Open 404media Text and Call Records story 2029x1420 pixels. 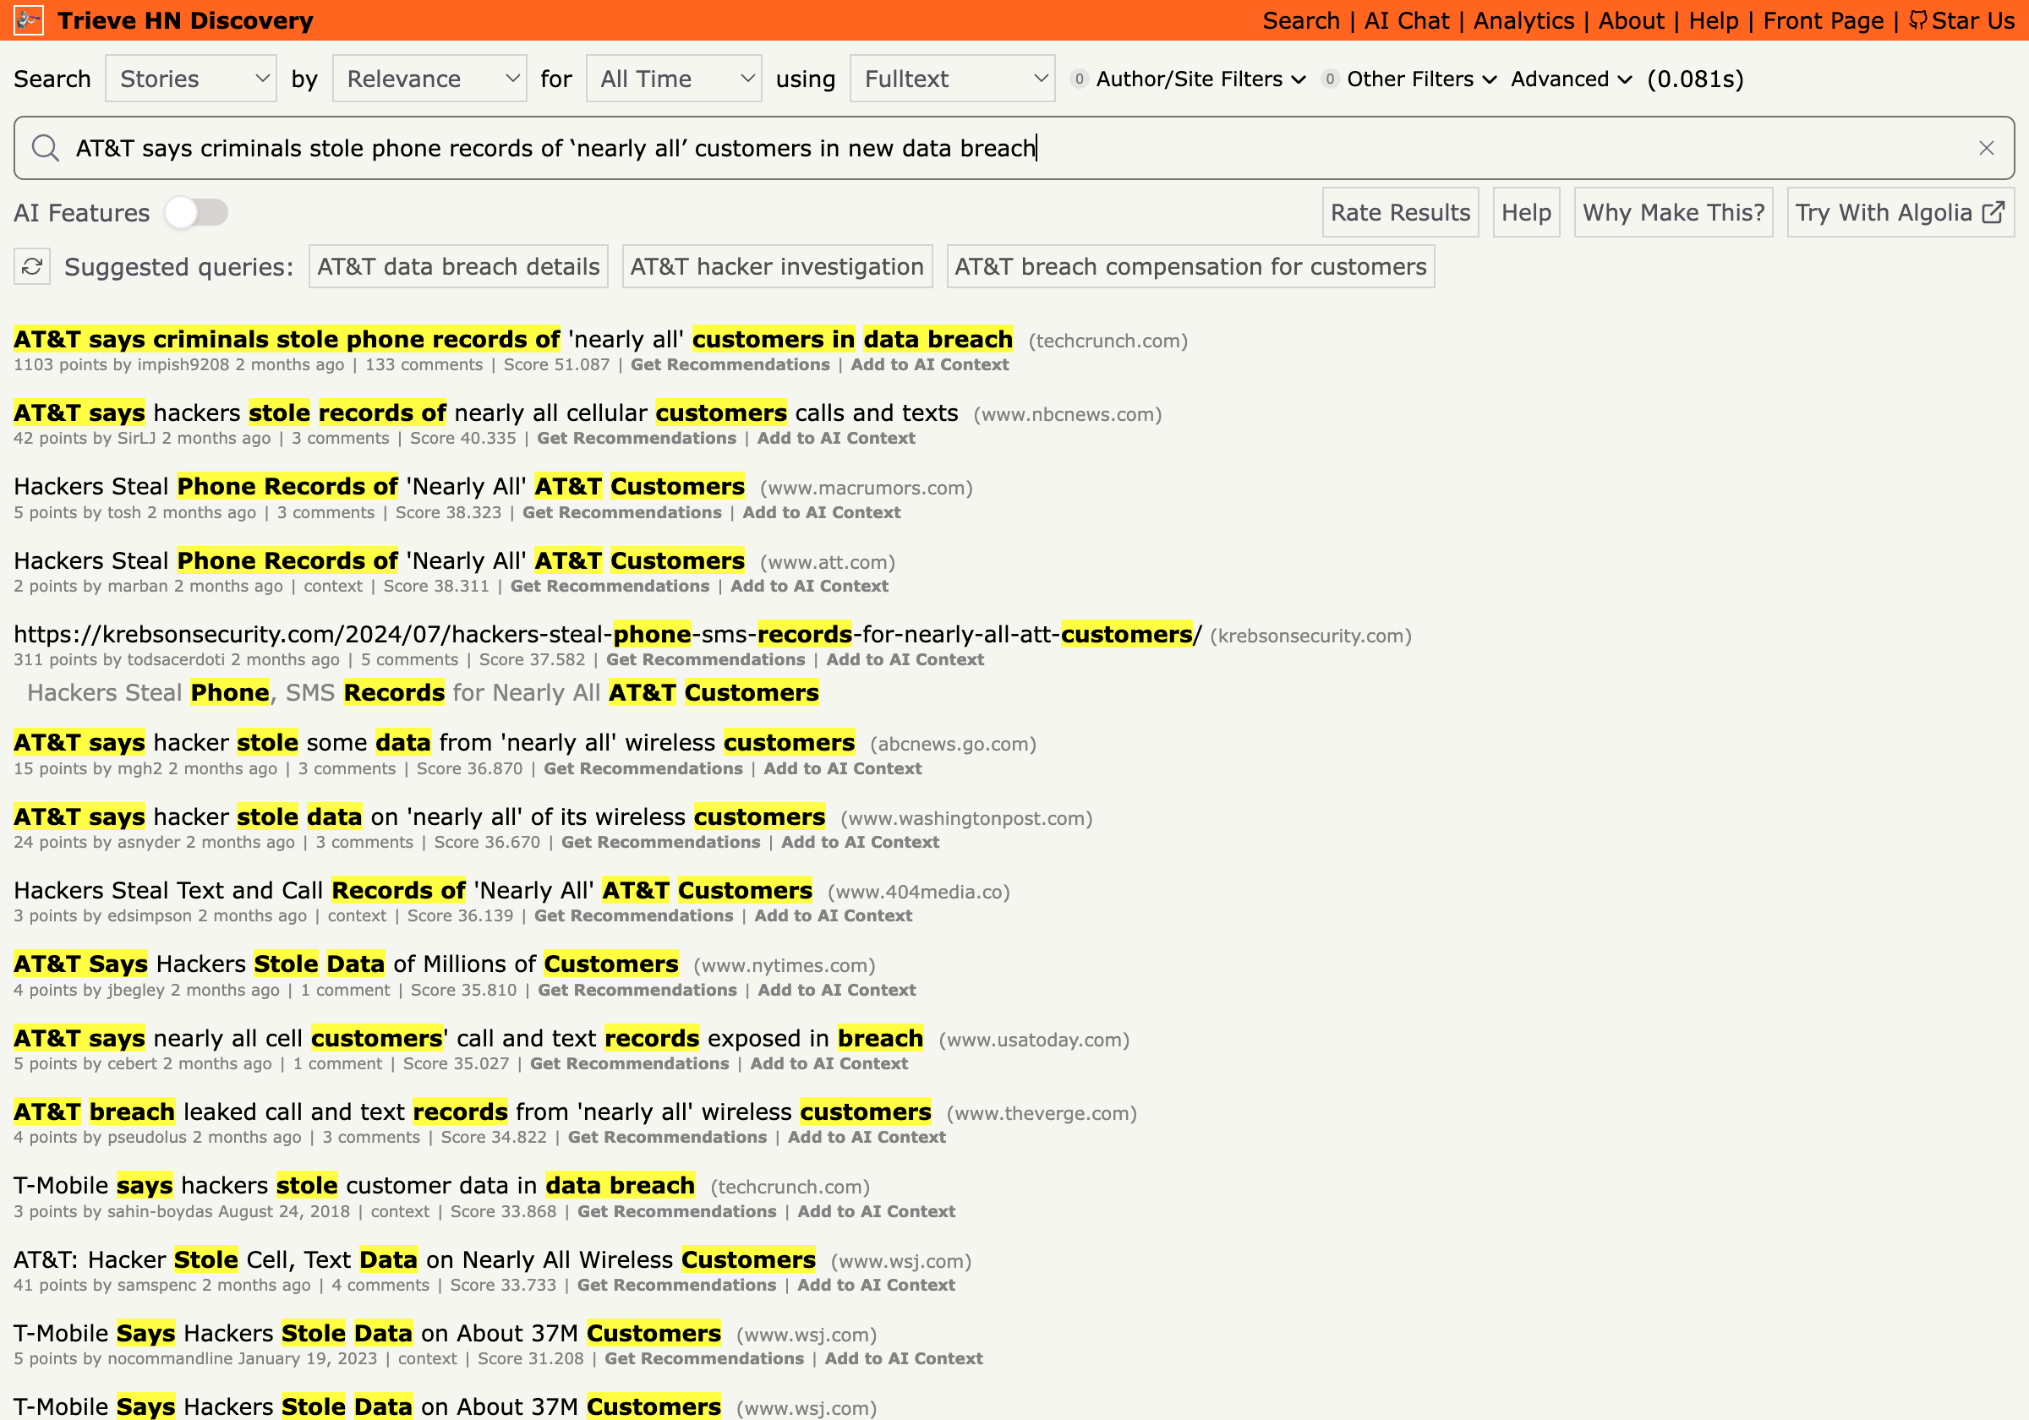coord(413,890)
